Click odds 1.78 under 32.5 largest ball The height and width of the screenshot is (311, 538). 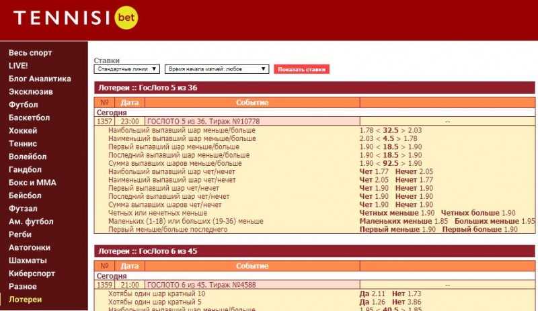tap(367, 130)
